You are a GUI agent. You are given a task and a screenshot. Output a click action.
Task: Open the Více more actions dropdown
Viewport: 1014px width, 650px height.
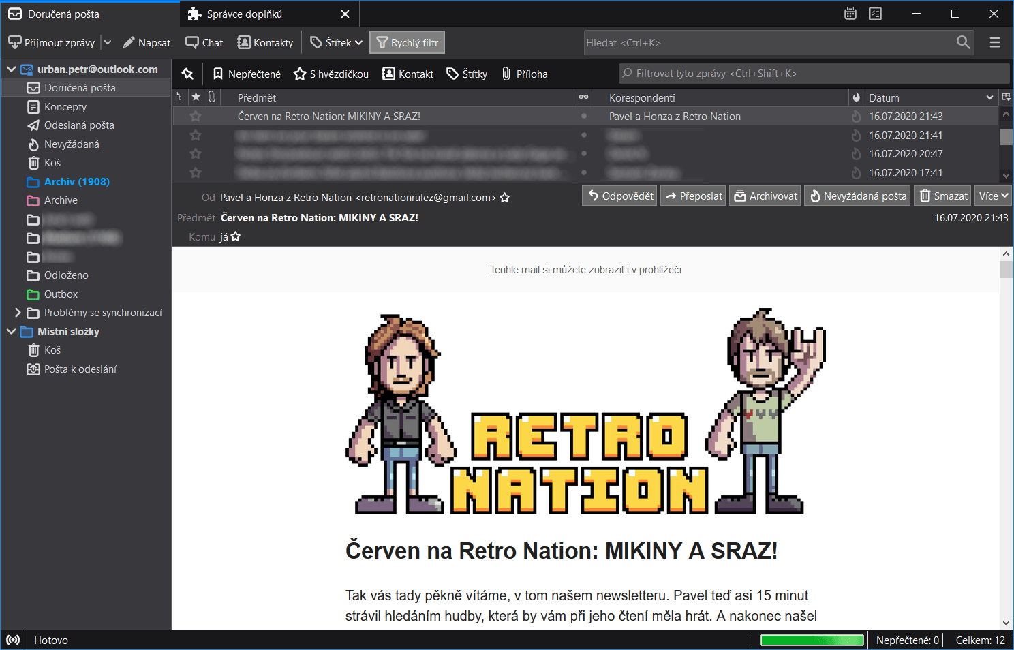993,196
